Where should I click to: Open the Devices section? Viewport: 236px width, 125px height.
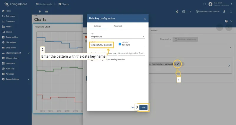tap(9, 32)
